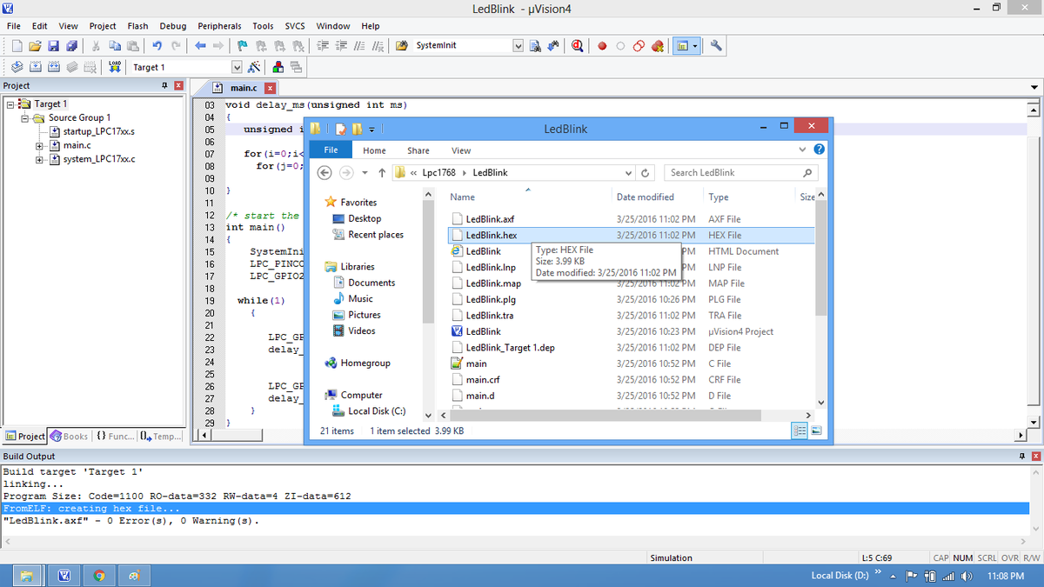Open the Debug menu

[x=173, y=26]
